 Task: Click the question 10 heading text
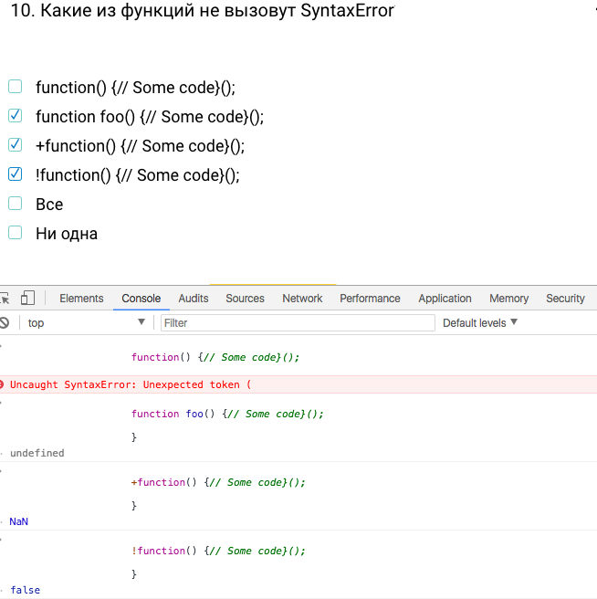tap(203, 10)
